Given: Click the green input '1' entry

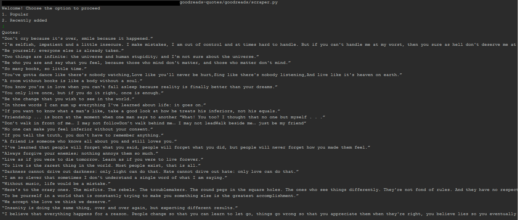Looking at the screenshot, I should 3,26.
